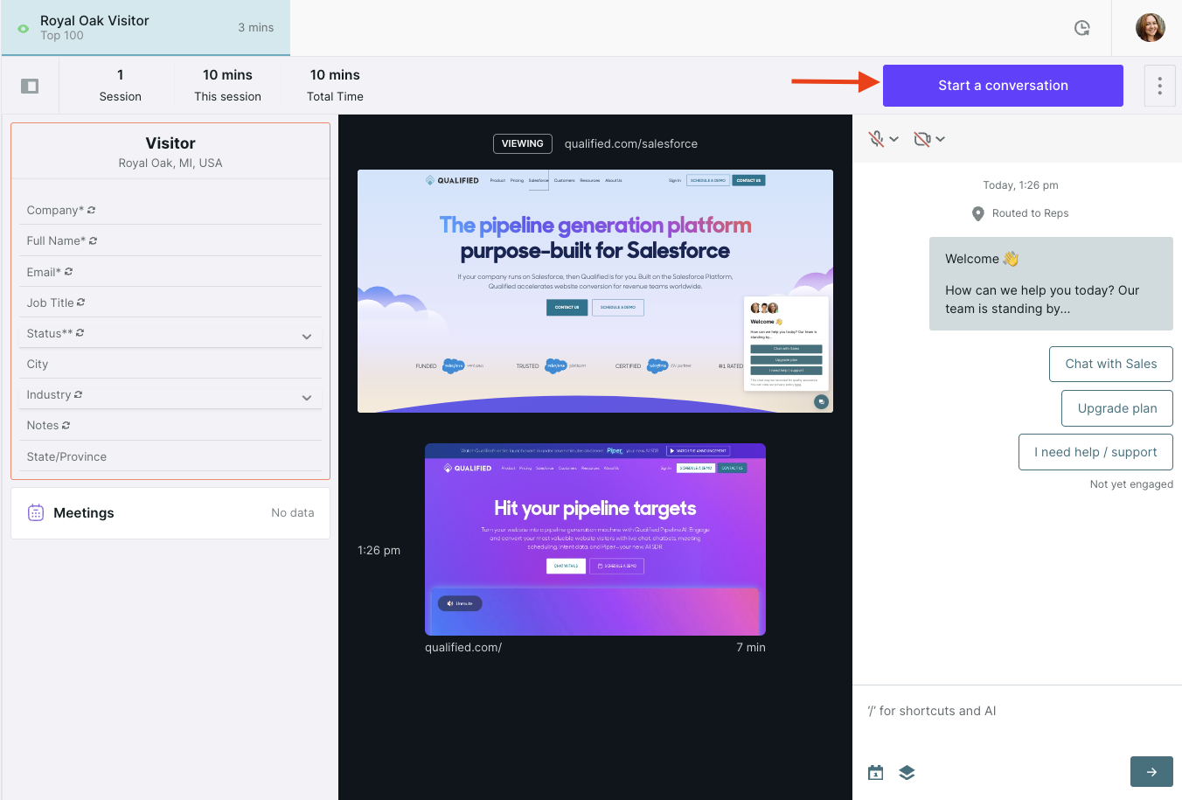The width and height of the screenshot is (1182, 800).
Task: Click the message input field
Action: coord(1017,711)
